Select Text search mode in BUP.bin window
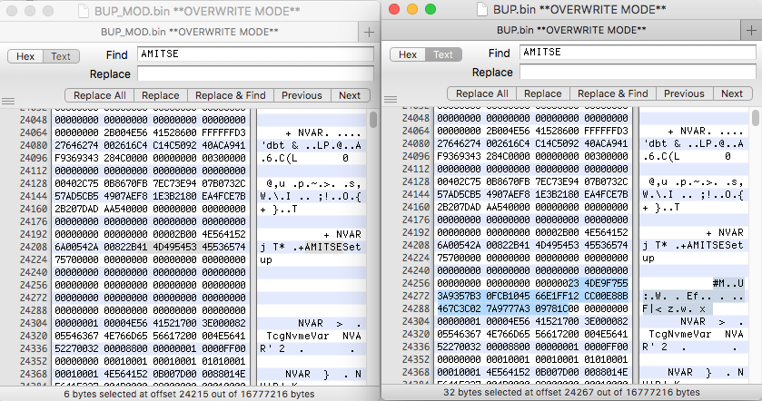 443,54
